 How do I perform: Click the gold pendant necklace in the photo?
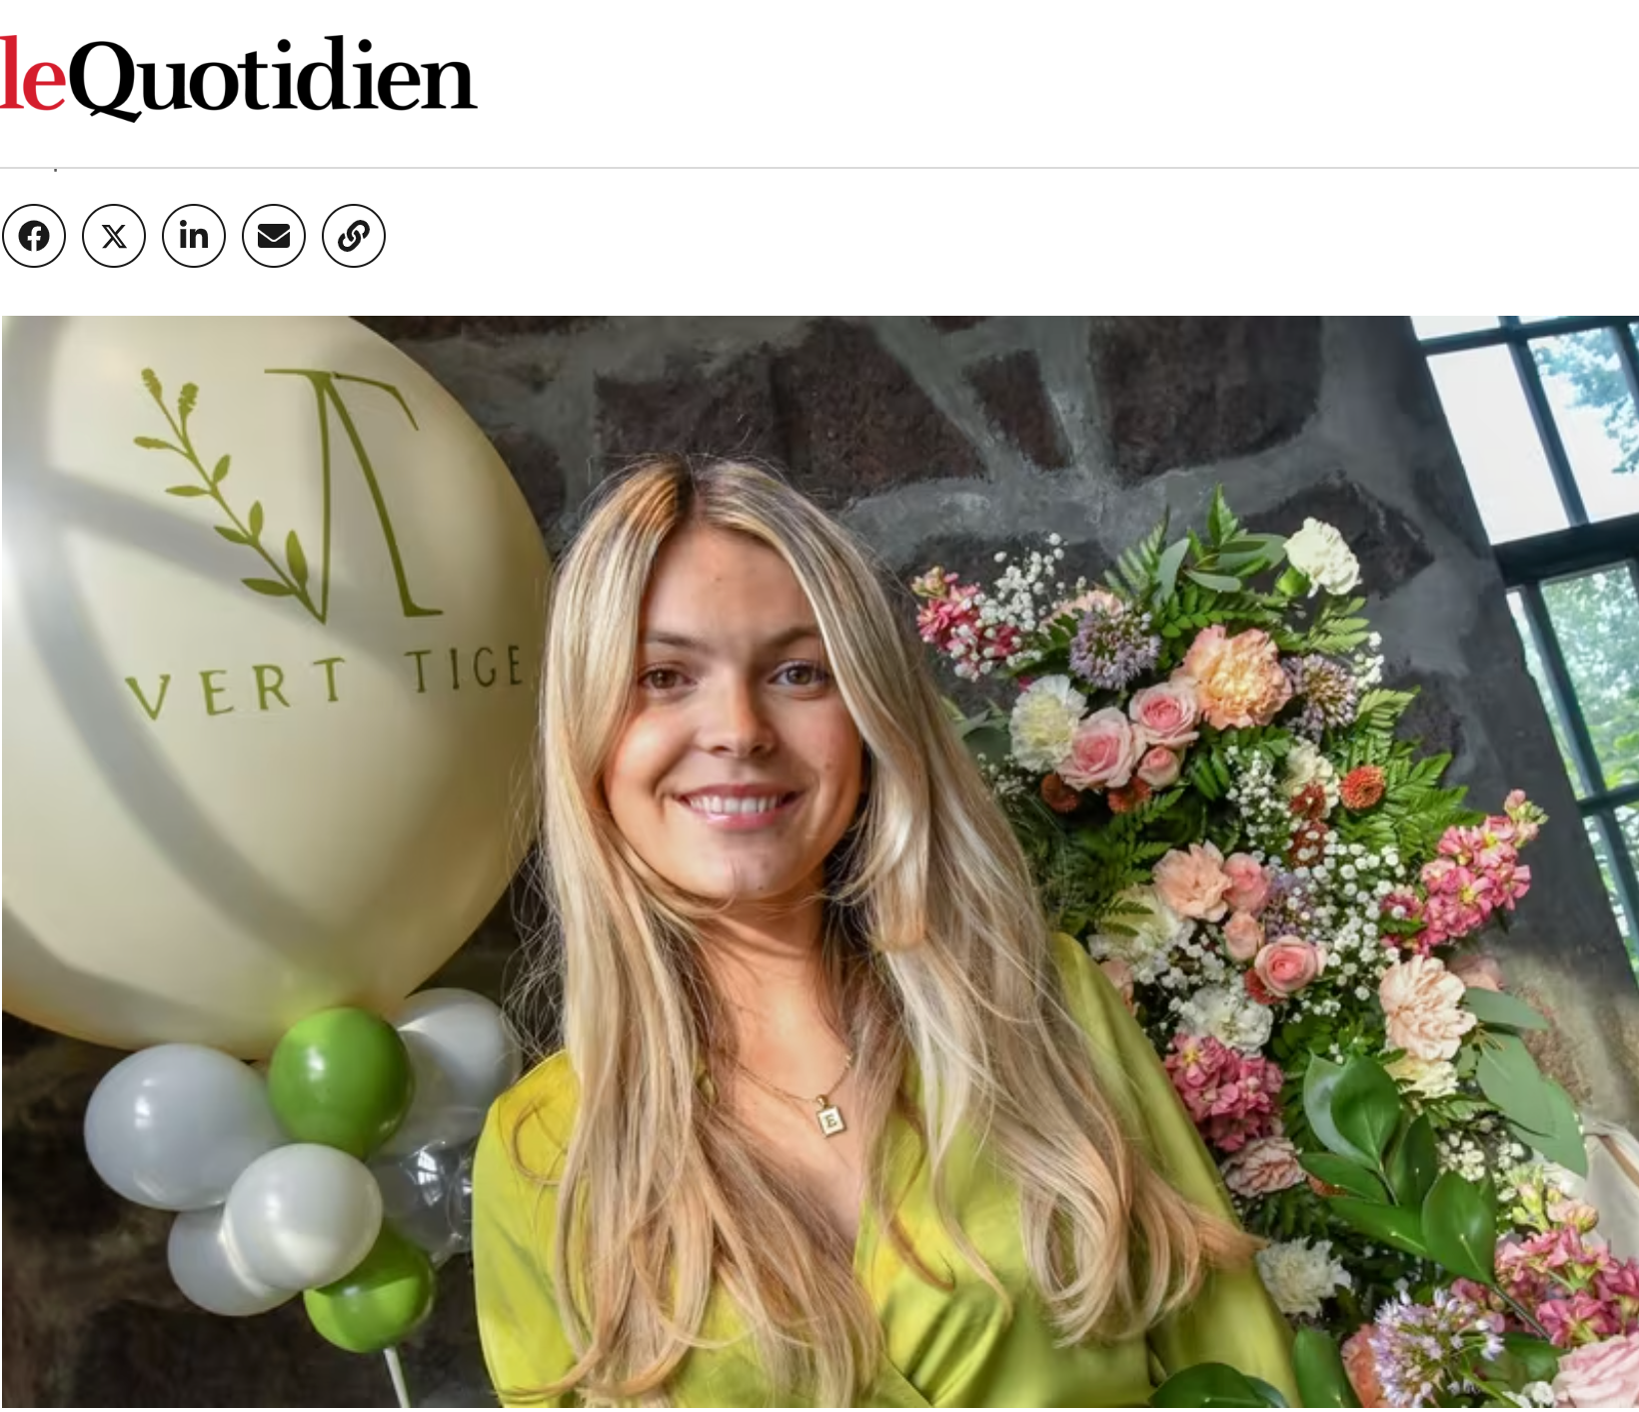(829, 1116)
